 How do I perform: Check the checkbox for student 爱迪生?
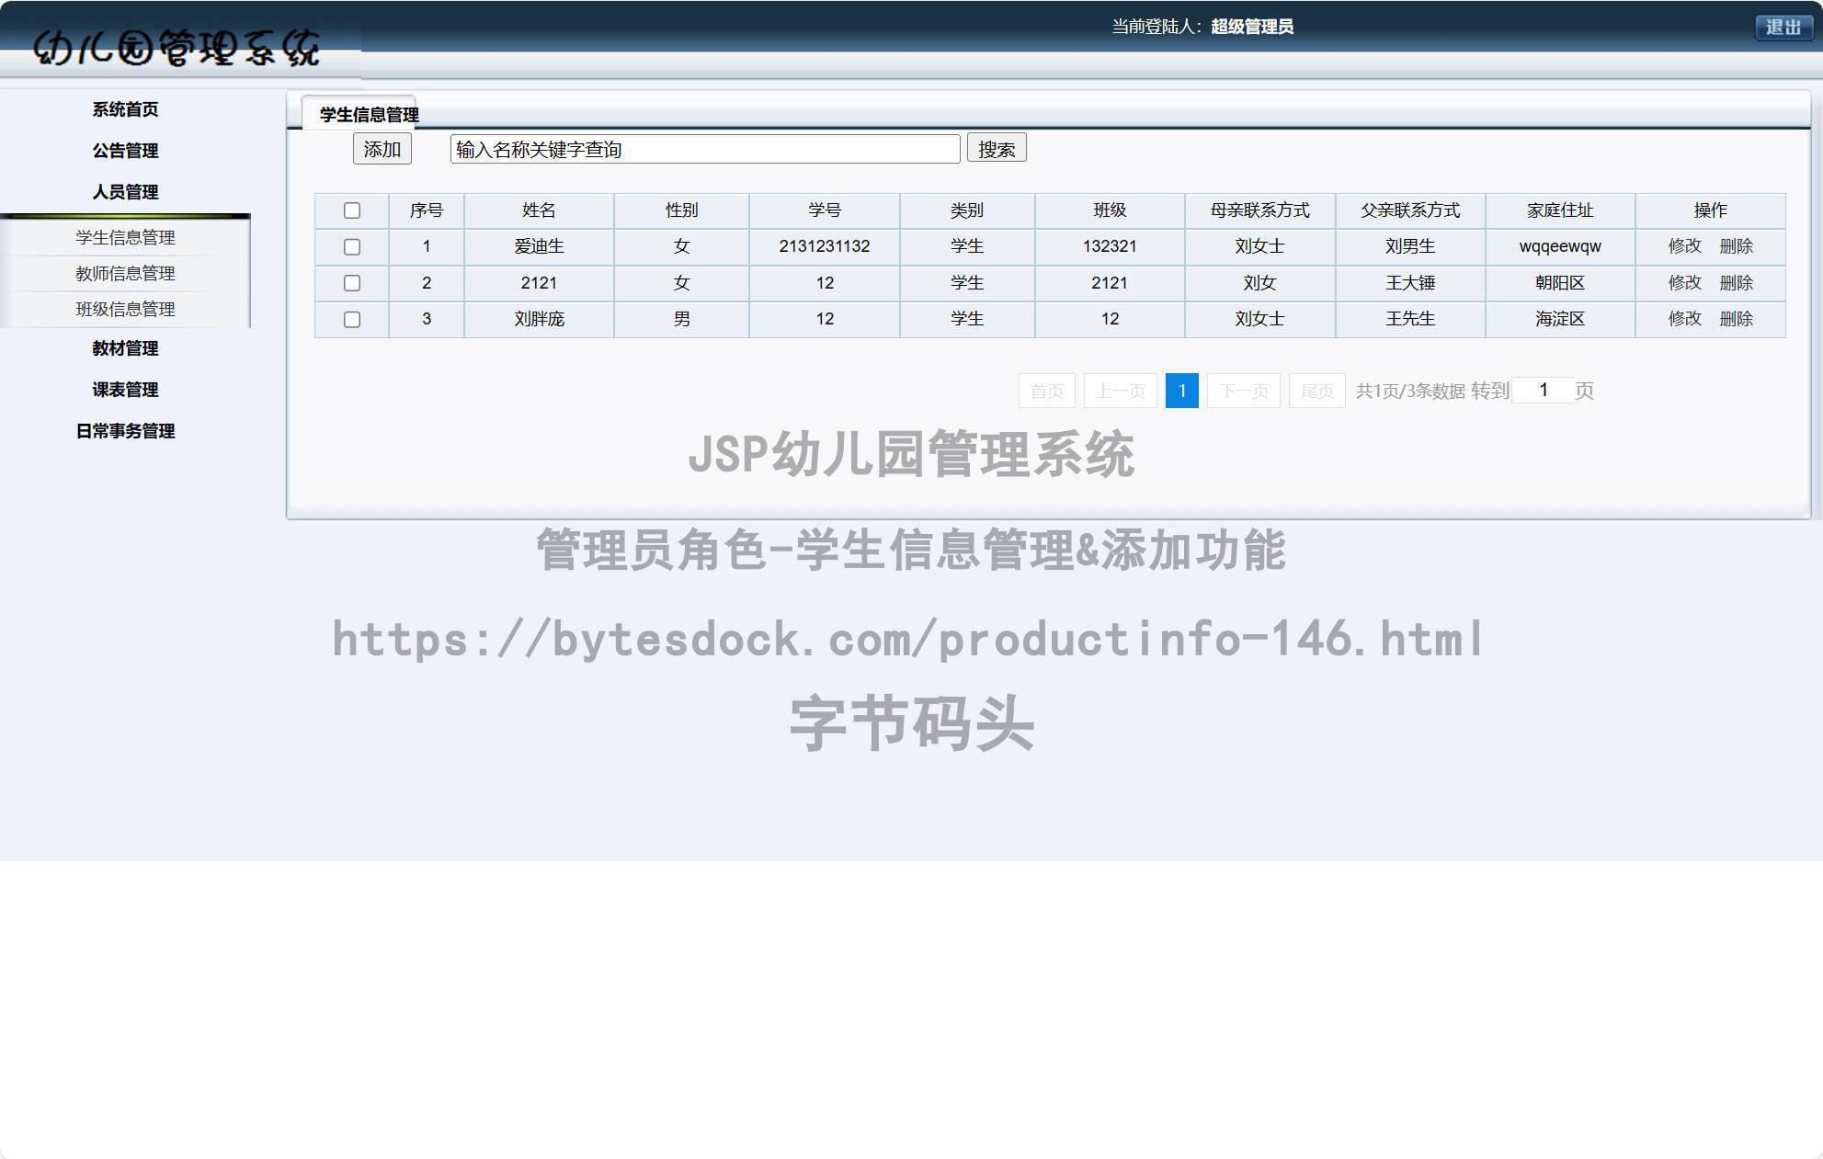tap(352, 246)
